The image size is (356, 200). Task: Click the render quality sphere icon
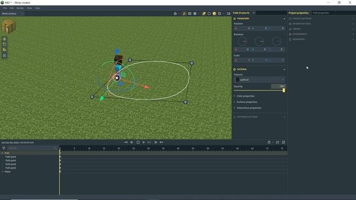click(220, 13)
